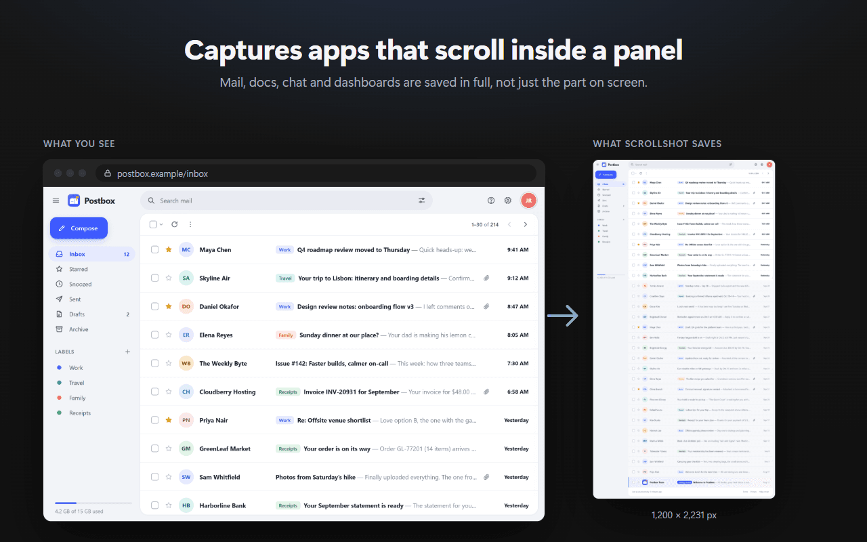Open the Snoozed folder
Screen dimensions: 867x542
pos(92,285)
